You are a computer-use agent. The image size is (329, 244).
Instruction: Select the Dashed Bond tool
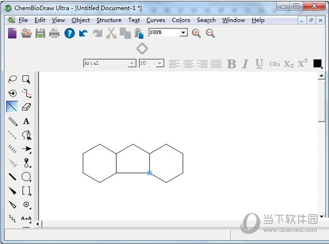coord(13,135)
